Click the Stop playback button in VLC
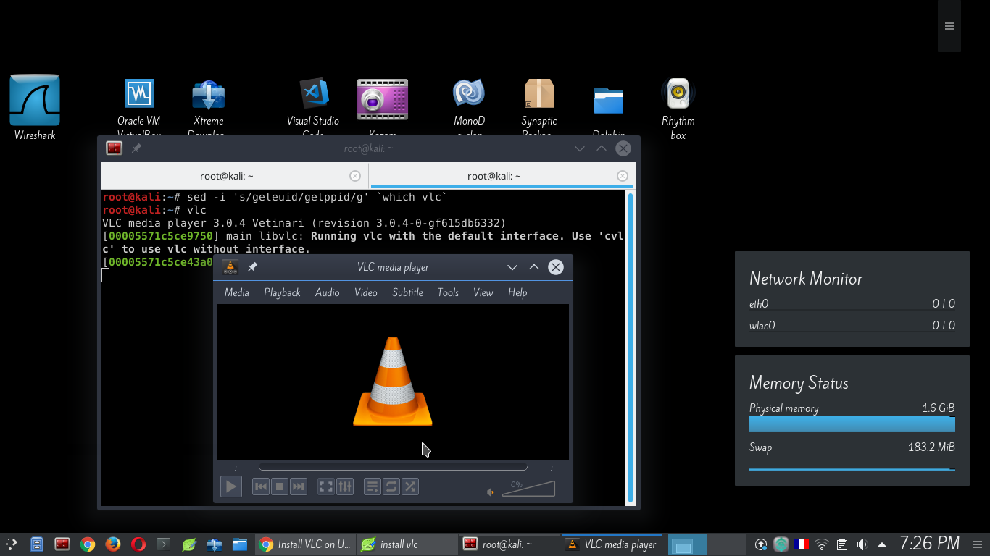The width and height of the screenshot is (990, 556). pyautogui.click(x=280, y=486)
